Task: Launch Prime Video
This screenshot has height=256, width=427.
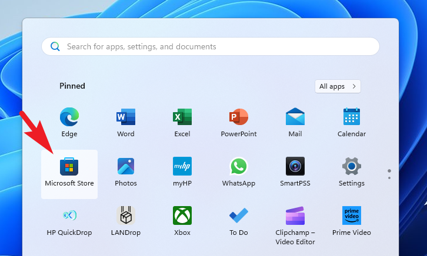Action: (x=352, y=221)
